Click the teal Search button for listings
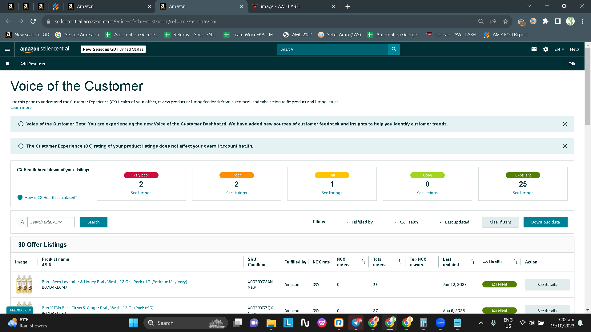Image resolution: width=591 pixels, height=332 pixels. 94,222
